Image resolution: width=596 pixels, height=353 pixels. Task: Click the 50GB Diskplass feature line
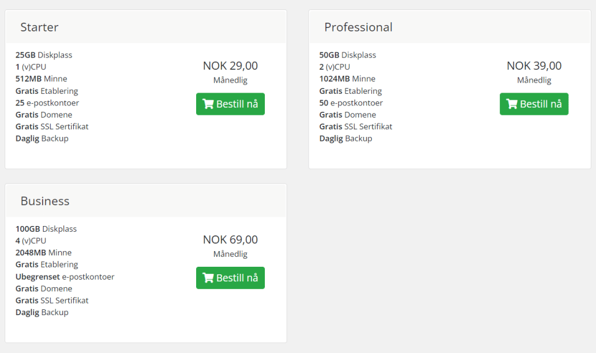347,55
